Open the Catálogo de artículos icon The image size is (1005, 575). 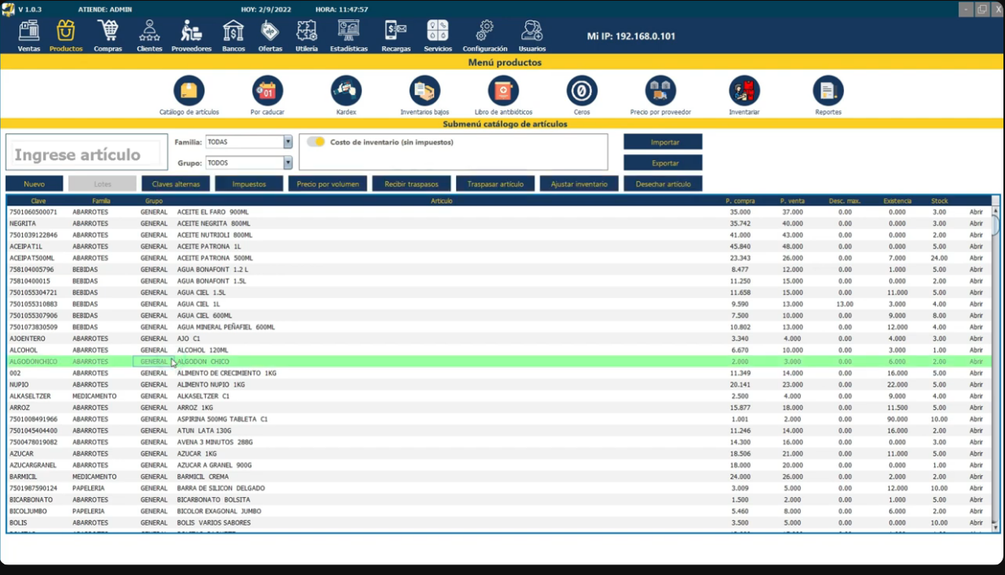tap(189, 90)
